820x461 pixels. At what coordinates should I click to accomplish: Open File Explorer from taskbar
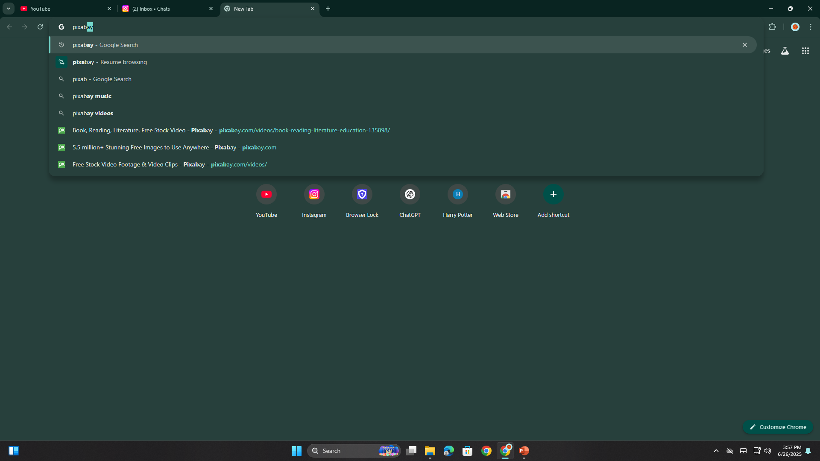[430, 451]
